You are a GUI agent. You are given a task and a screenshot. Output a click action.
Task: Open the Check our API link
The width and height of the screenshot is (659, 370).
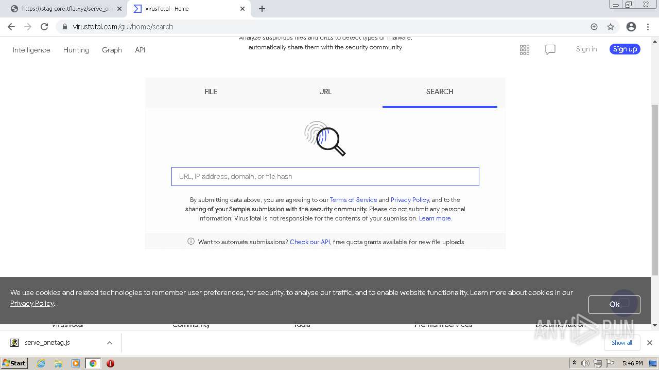coord(310,242)
